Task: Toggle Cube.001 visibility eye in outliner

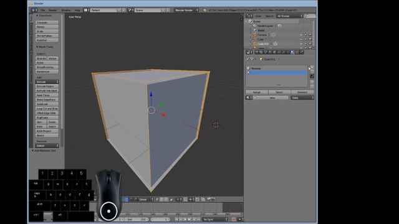Action: coord(301,44)
